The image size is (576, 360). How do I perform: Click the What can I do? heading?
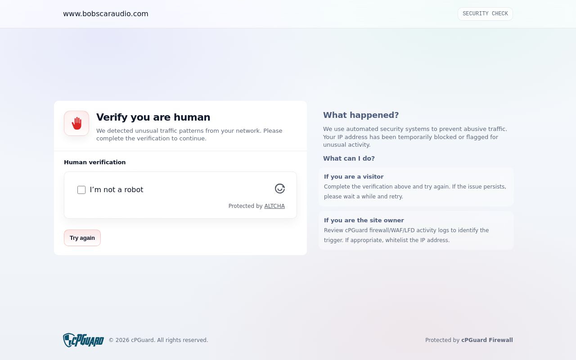(x=349, y=158)
